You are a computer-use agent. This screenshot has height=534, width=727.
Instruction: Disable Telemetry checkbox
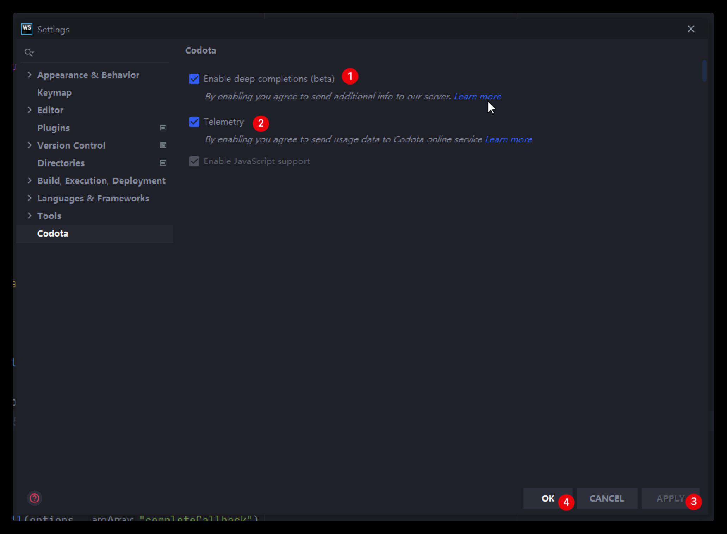click(x=195, y=122)
